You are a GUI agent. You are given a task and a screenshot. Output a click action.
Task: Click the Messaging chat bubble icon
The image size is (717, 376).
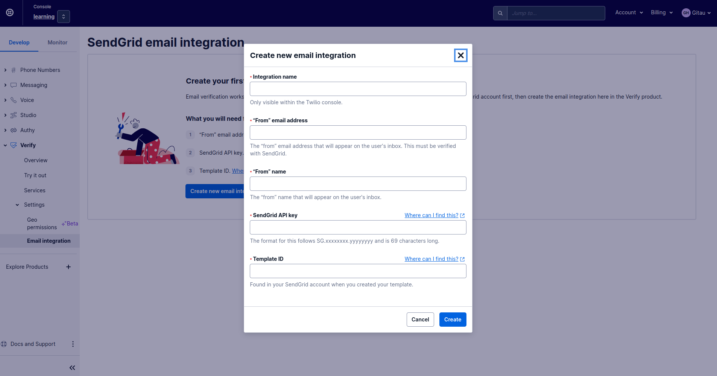(14, 85)
